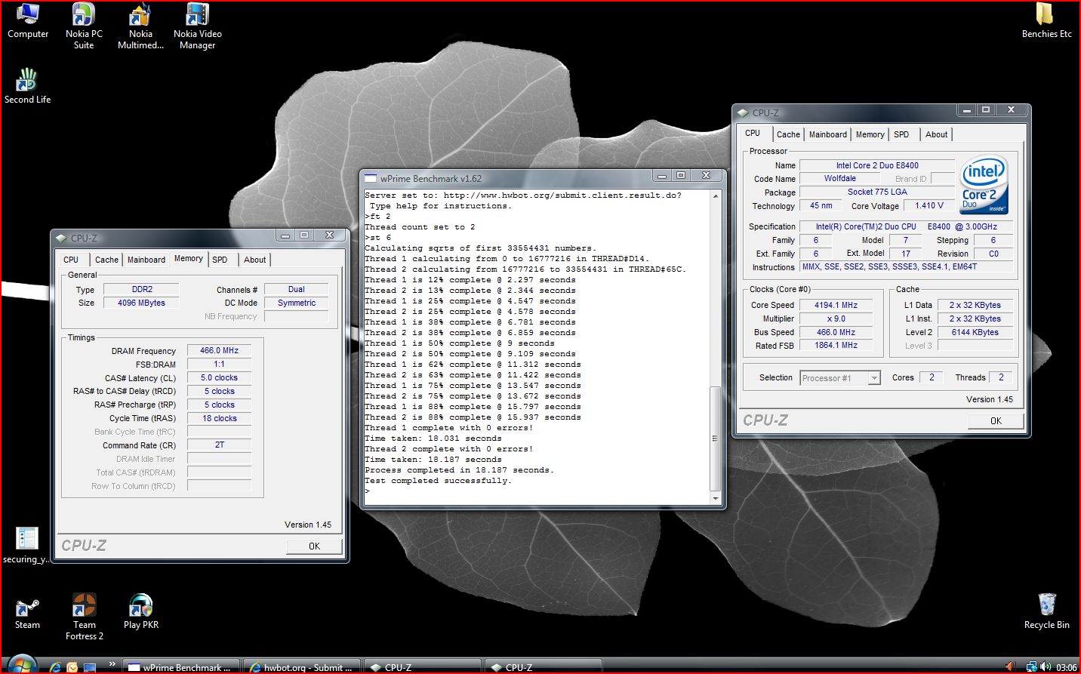The image size is (1081, 674).
Task: Open Cache tab in left CPU-Z window
Action: [106, 260]
